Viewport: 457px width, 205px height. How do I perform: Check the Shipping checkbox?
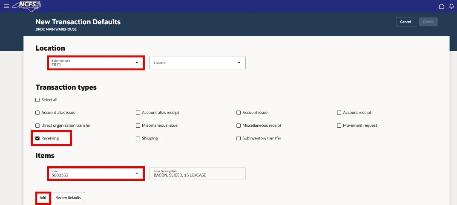tap(138, 138)
